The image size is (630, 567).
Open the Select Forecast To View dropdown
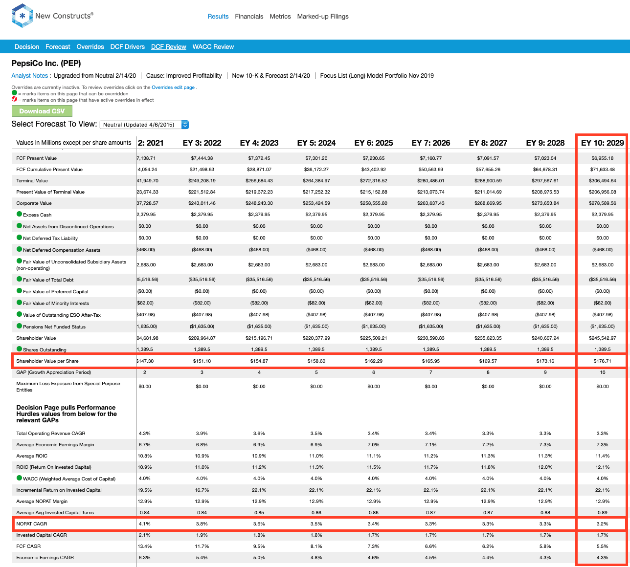(144, 125)
